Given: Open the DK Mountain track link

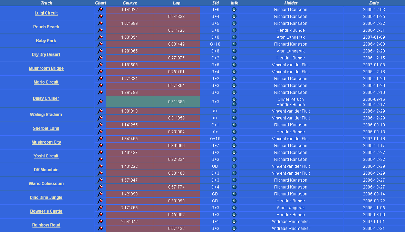Looking at the screenshot, I should click(x=46, y=170).
